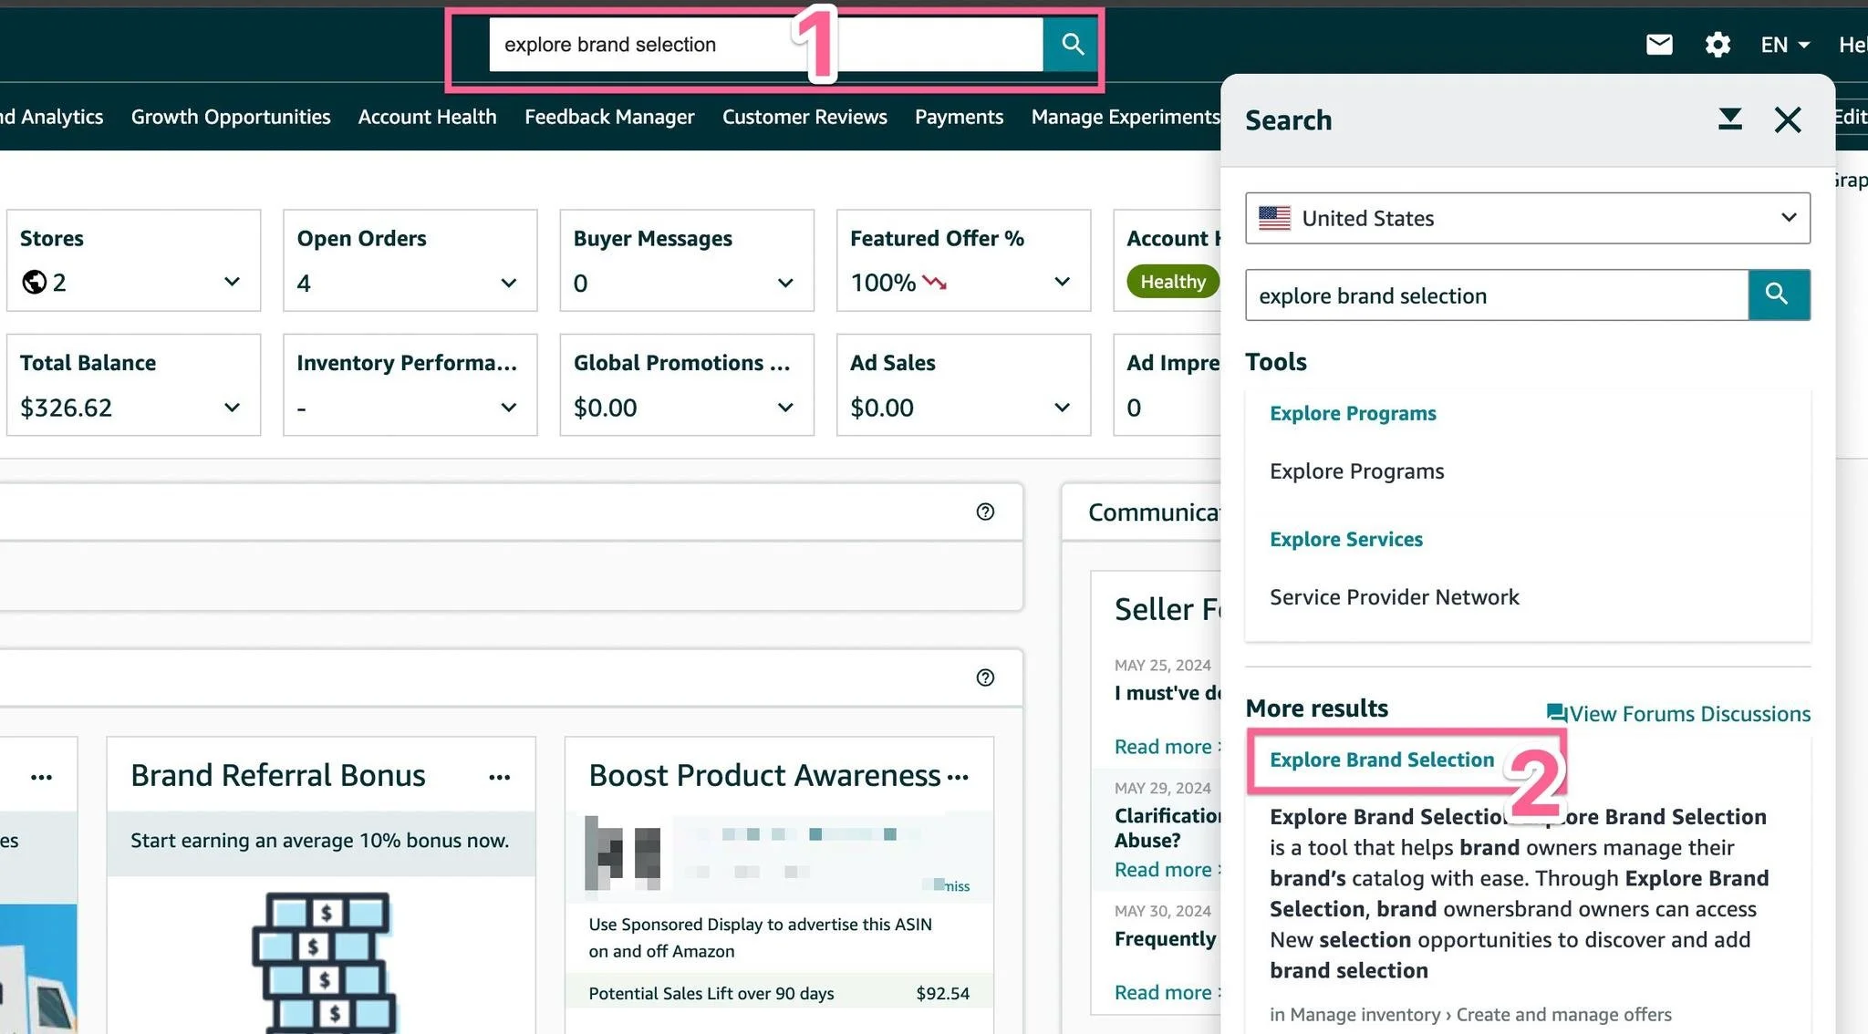Open Growth Opportunities menu item

[231, 117]
